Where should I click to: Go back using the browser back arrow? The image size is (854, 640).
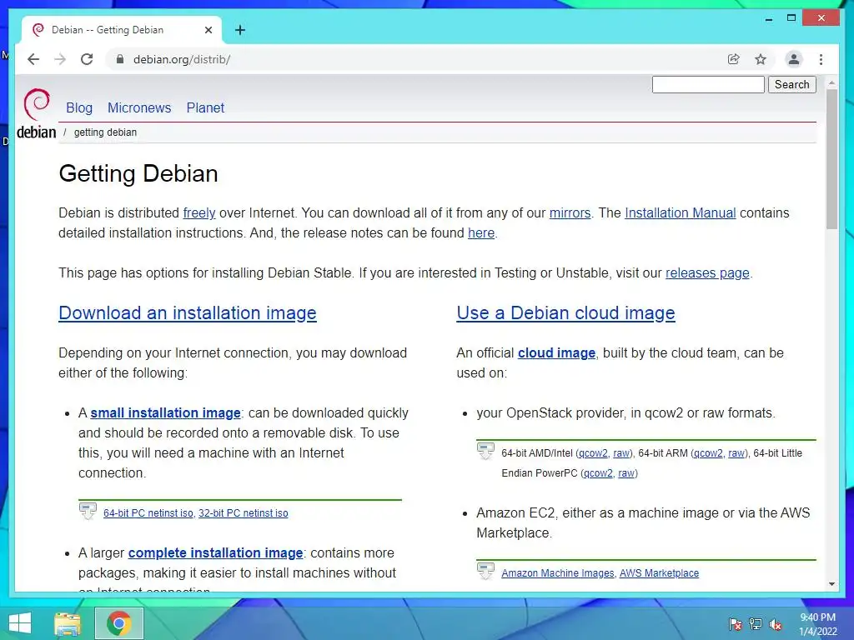33,59
